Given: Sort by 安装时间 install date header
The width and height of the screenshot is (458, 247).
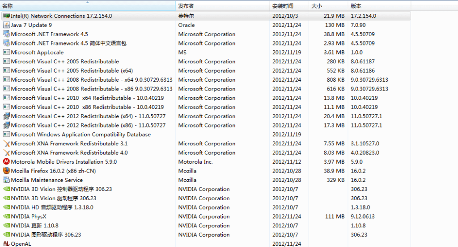Looking at the screenshot, I should coord(283,6).
